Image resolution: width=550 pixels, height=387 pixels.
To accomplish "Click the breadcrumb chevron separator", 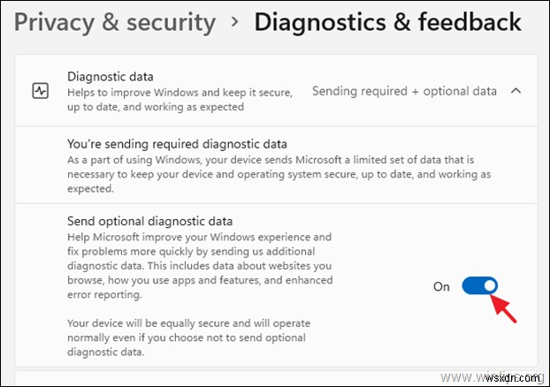I will (x=234, y=24).
